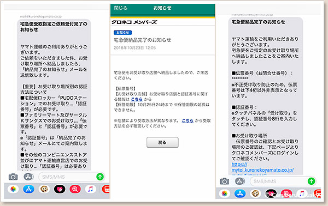Send message with green arrow in right SMS screen
The height and width of the screenshot is (206, 328).
click(x=312, y=181)
